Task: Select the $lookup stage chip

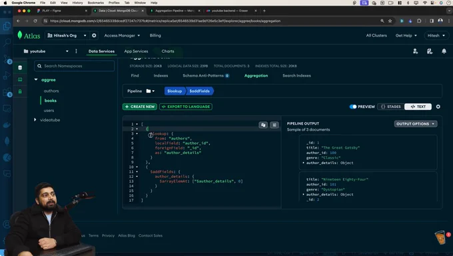Action: click(175, 91)
